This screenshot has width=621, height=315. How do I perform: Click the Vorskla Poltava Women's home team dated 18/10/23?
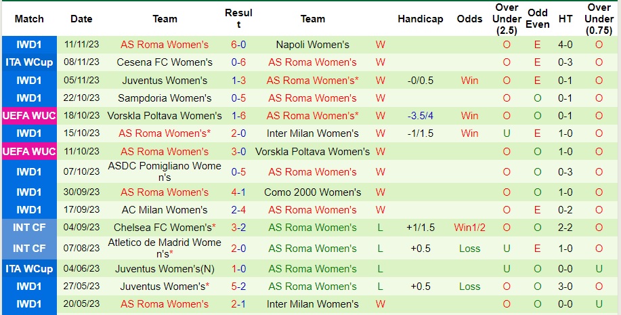(x=165, y=116)
